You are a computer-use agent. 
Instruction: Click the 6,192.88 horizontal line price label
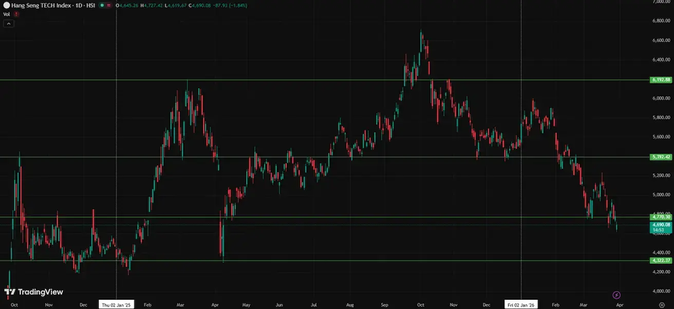pos(661,80)
